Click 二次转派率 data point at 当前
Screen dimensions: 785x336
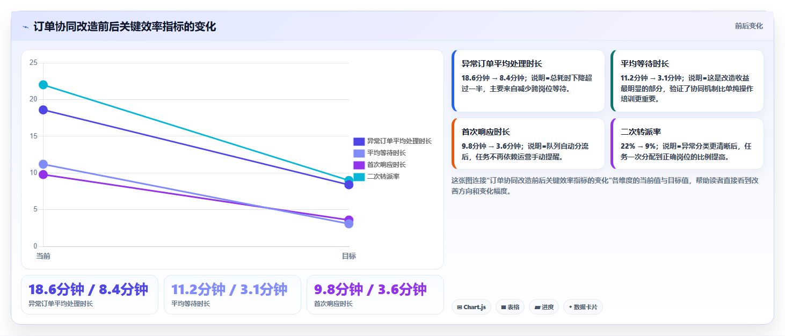[x=43, y=85]
